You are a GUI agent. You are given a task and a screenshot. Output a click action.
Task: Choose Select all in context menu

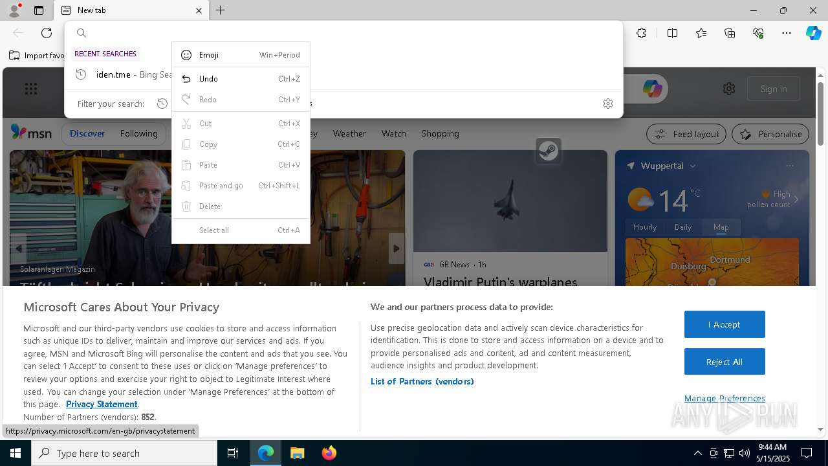[x=241, y=230]
